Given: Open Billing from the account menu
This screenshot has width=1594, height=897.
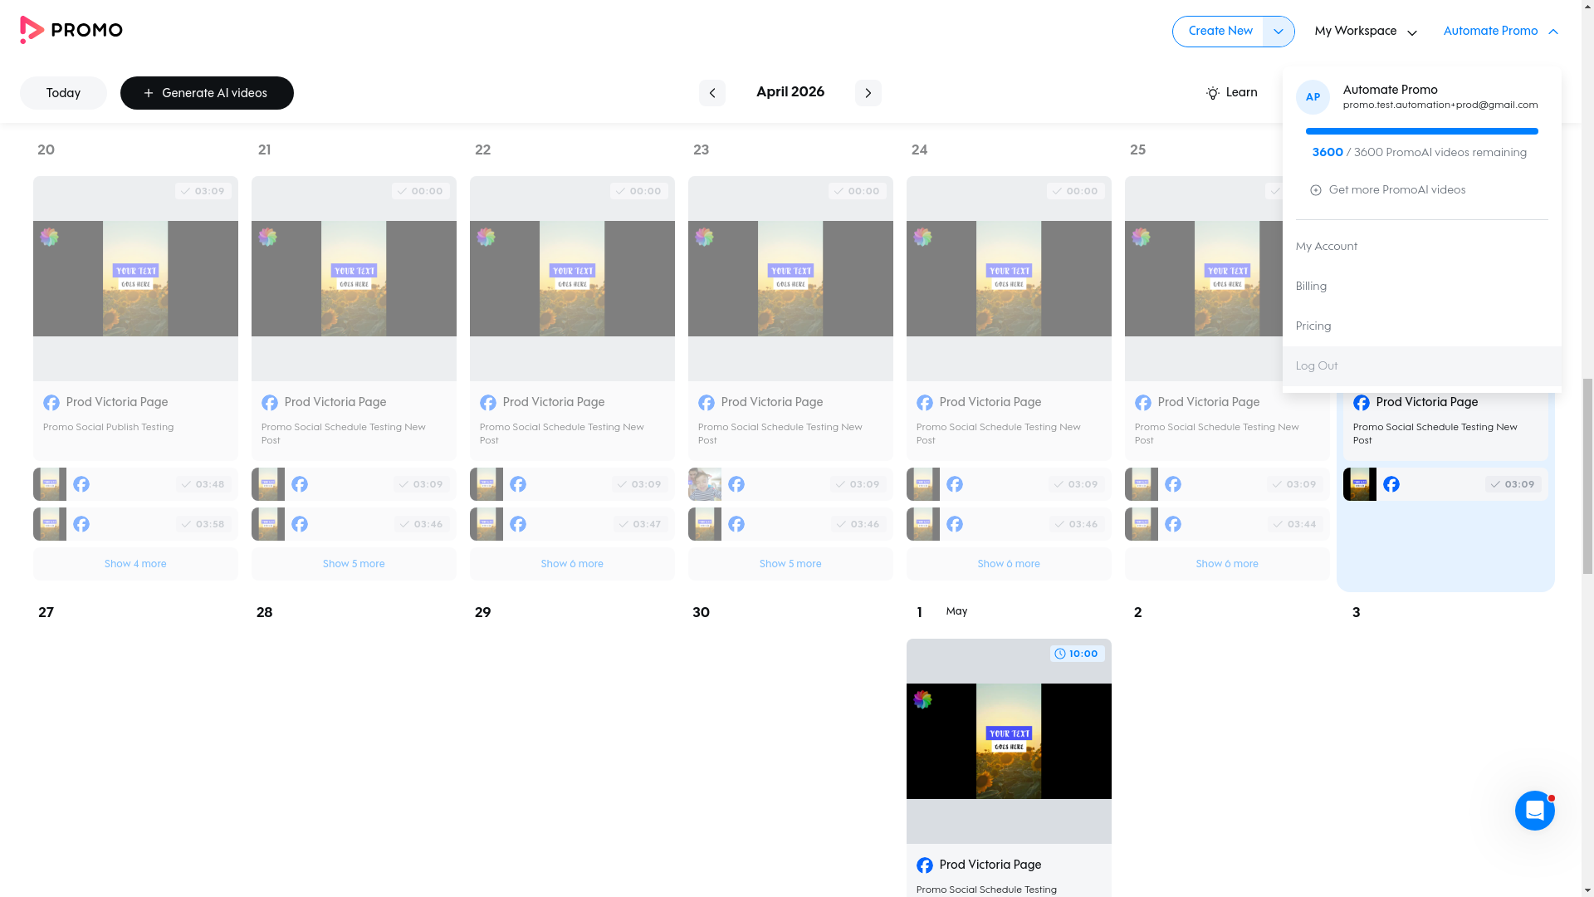Looking at the screenshot, I should point(1311,286).
